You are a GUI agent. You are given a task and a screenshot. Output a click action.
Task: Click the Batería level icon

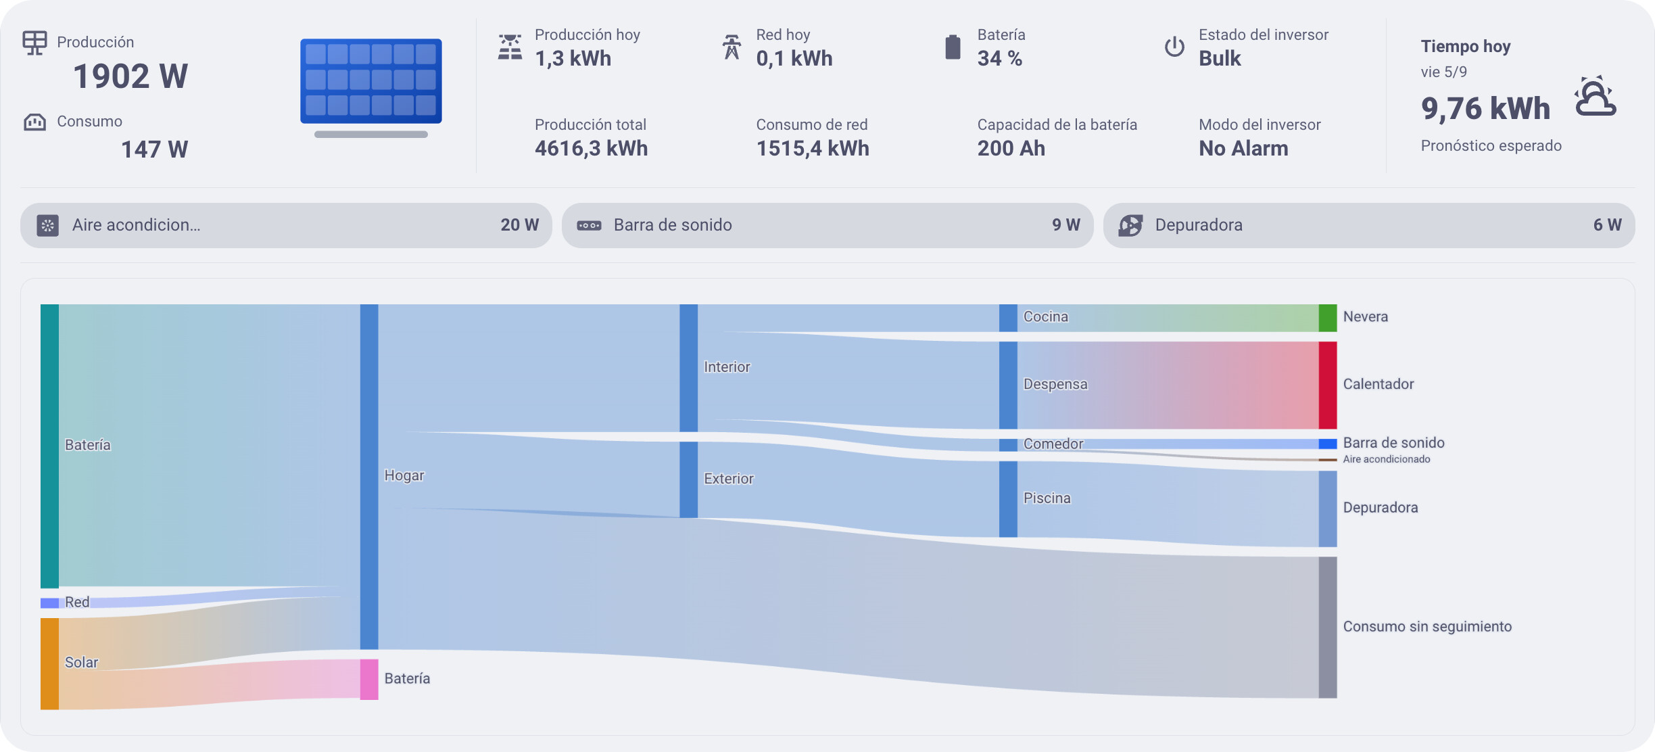click(x=953, y=47)
